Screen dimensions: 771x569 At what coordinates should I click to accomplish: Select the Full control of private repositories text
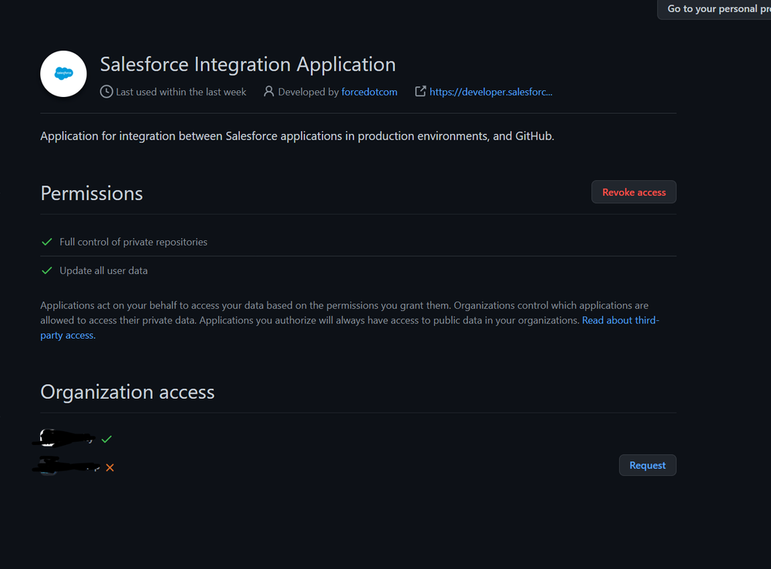[x=133, y=242]
